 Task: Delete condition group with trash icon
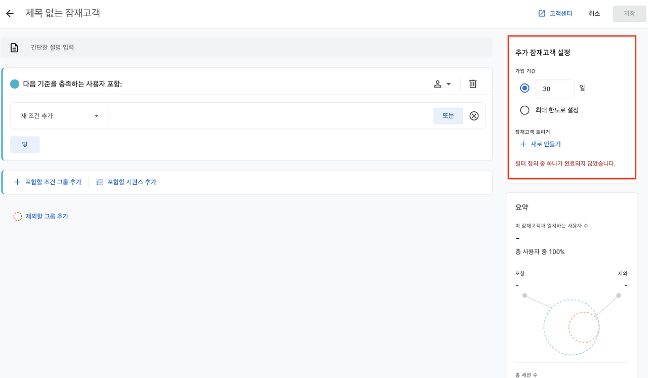[473, 84]
